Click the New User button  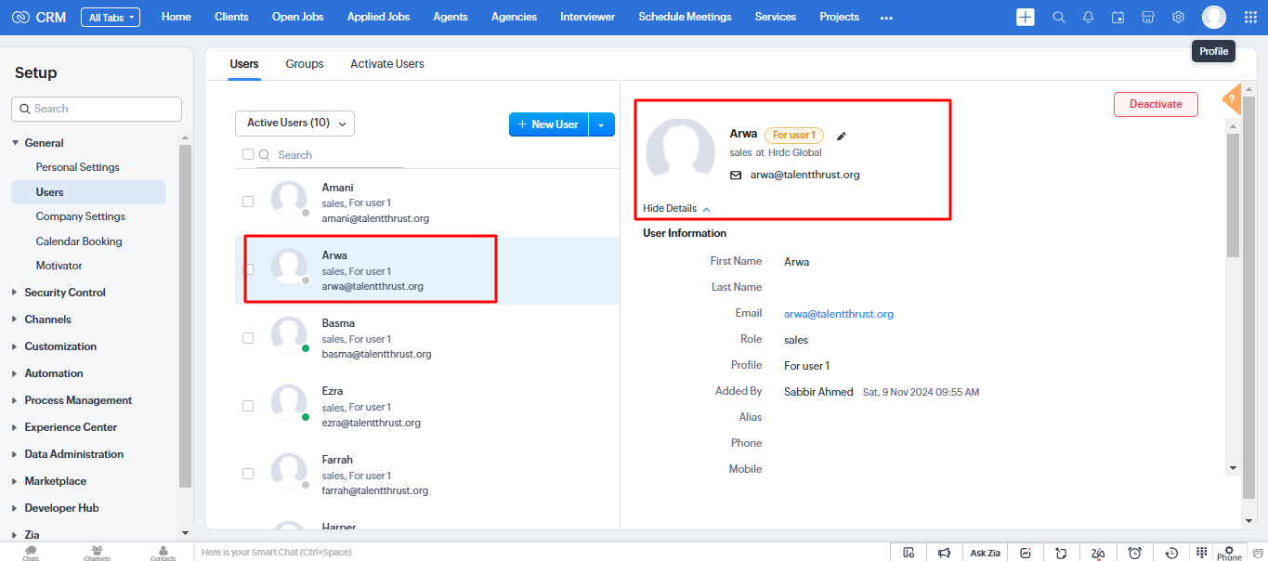point(548,124)
